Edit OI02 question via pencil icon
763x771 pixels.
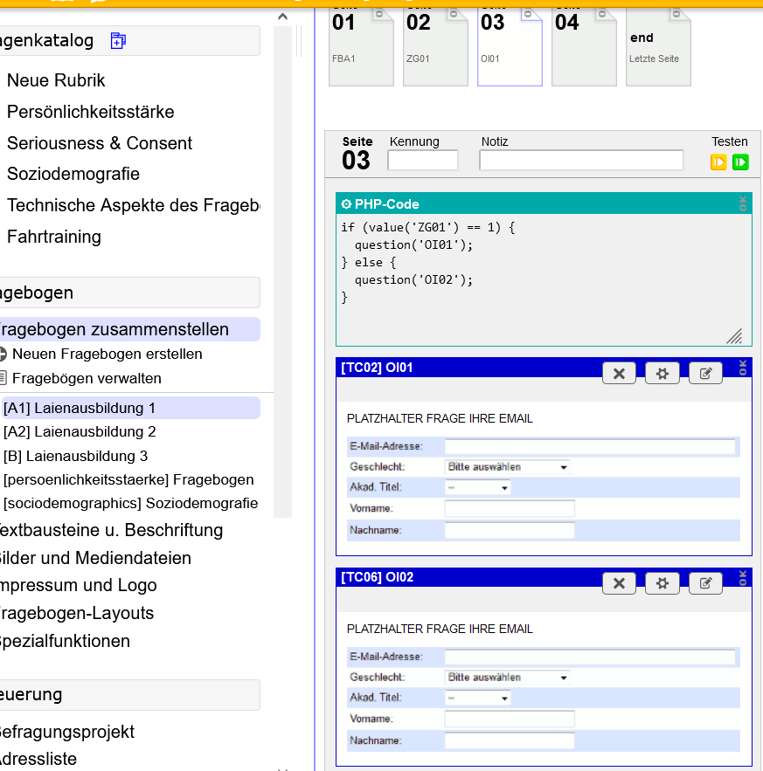pos(706,583)
